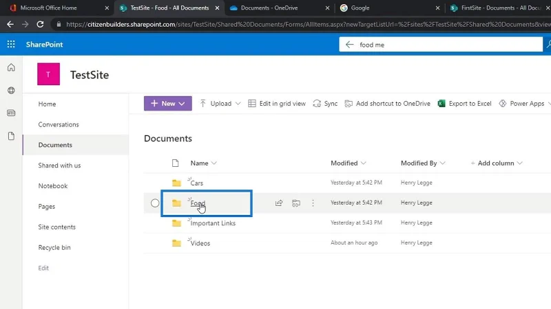Close the Microsoft Office Home tab

(x=107, y=8)
